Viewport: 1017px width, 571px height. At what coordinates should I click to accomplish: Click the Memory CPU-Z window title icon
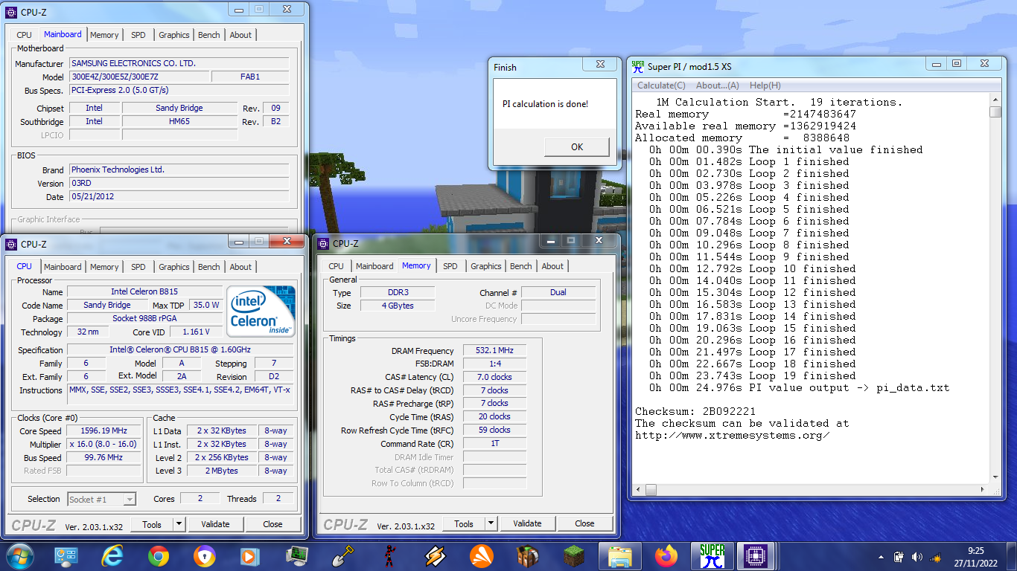coord(324,243)
